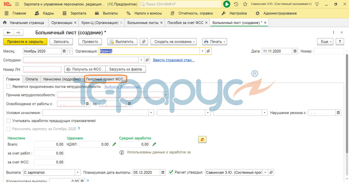Switch to Начислено (подробно) tab
Viewport: 349px width, 183px height.
(62, 79)
